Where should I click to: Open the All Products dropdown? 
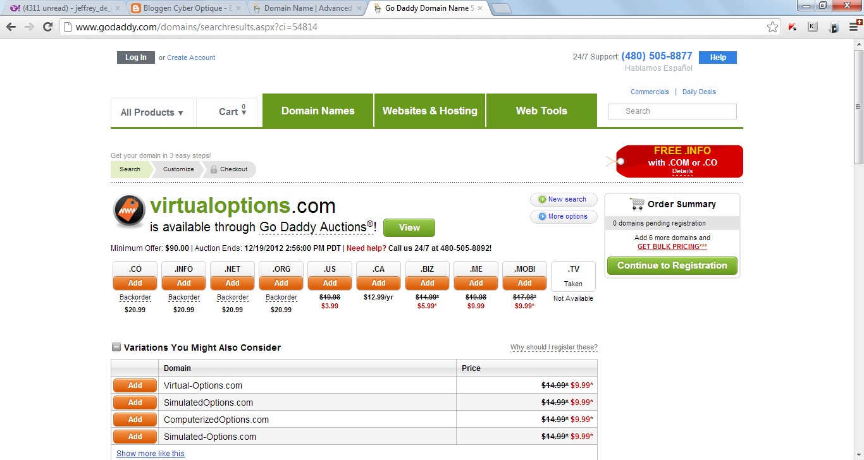(152, 112)
